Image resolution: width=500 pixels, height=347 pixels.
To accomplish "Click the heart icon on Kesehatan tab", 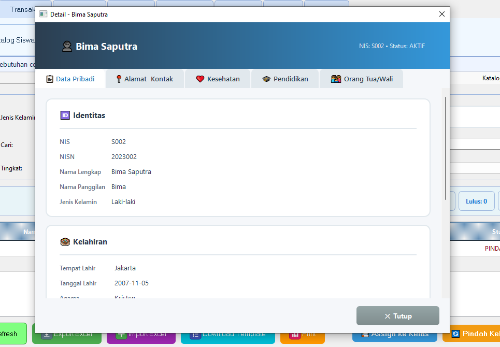I will tap(200, 79).
